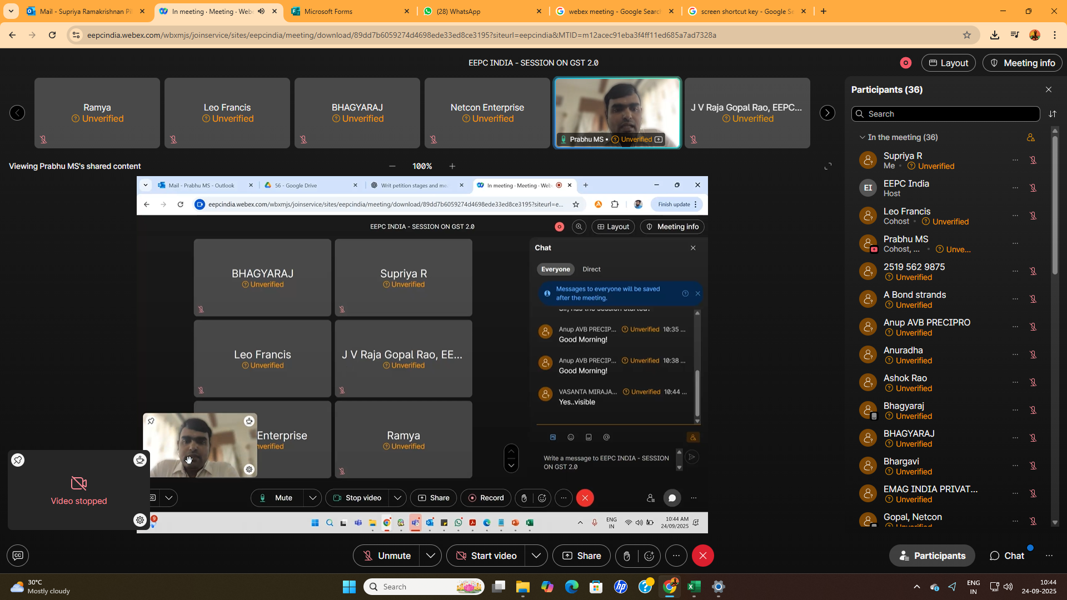Collapse the In the meeting list

pyautogui.click(x=862, y=137)
